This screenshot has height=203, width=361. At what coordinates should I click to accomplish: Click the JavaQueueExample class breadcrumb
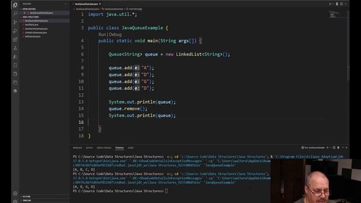(x=114, y=9)
